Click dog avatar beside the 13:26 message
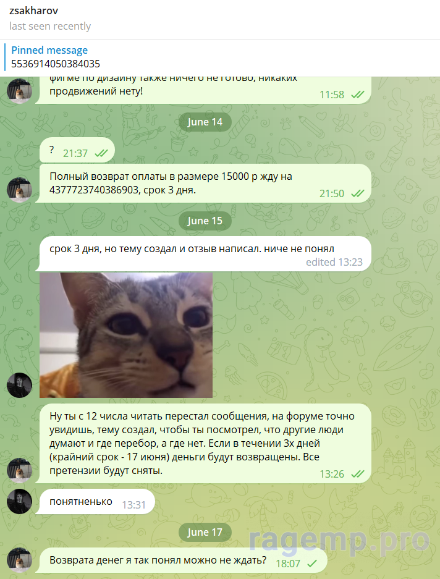This screenshot has height=579, width=440. click(19, 470)
